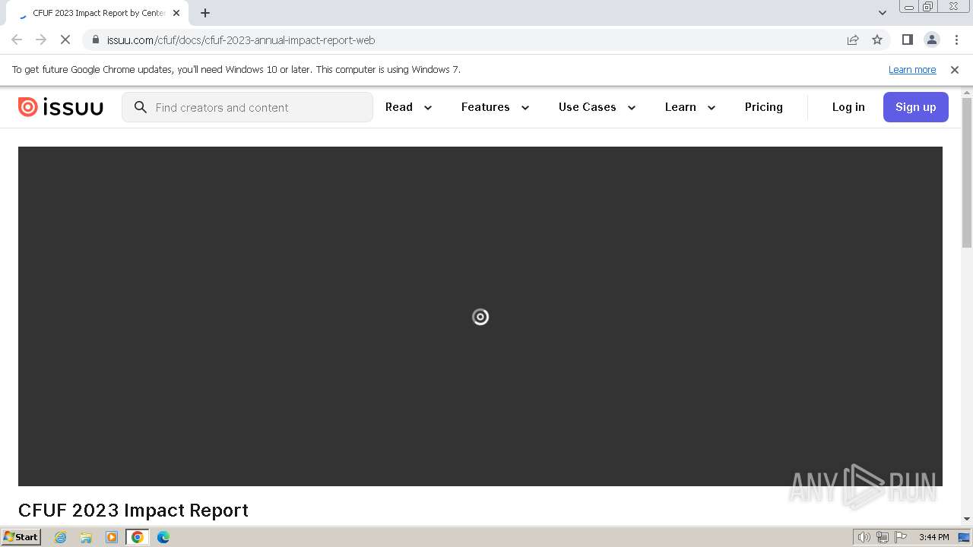Screen dimensions: 973x547
Task: Open a new browser tab
Action: click(x=205, y=13)
